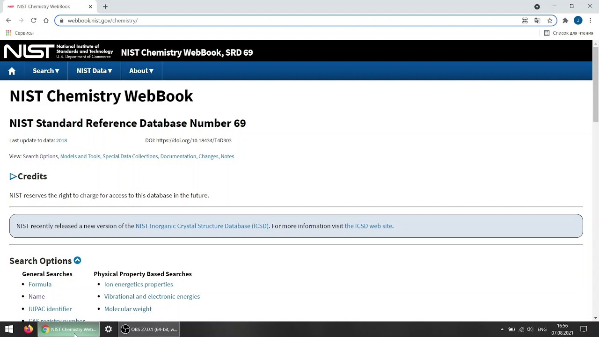599x337 pixels.
Task: Open the NIST Data dropdown menu
Action: [x=94, y=71]
